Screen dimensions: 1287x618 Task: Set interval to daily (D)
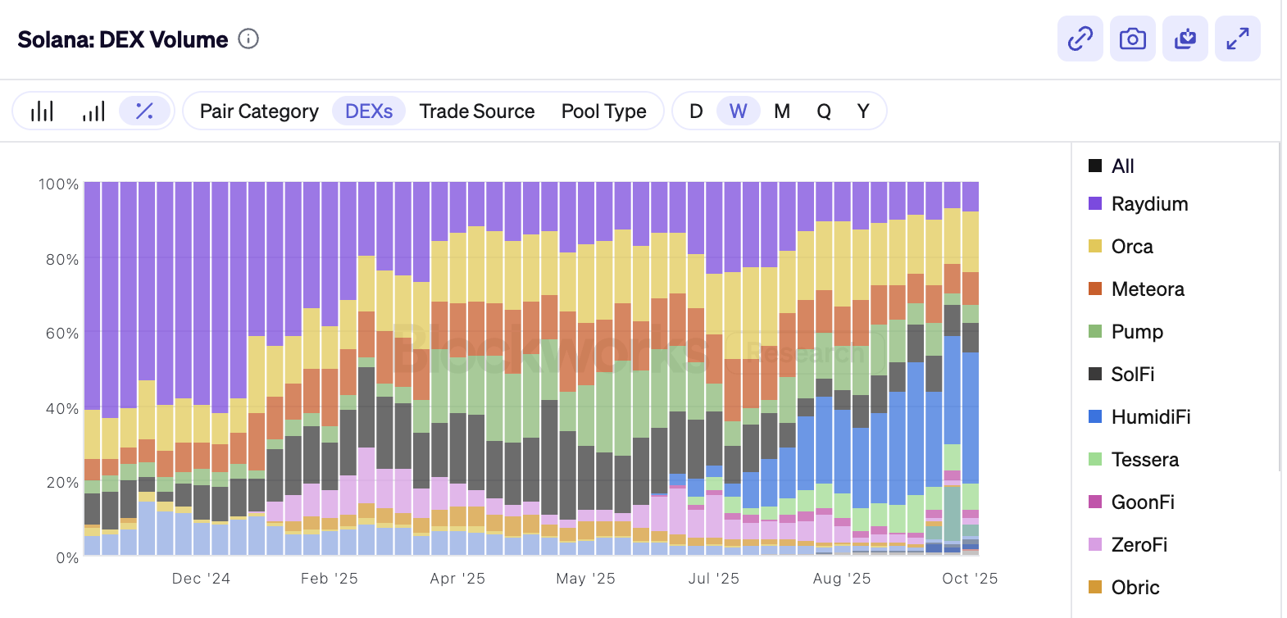696,111
